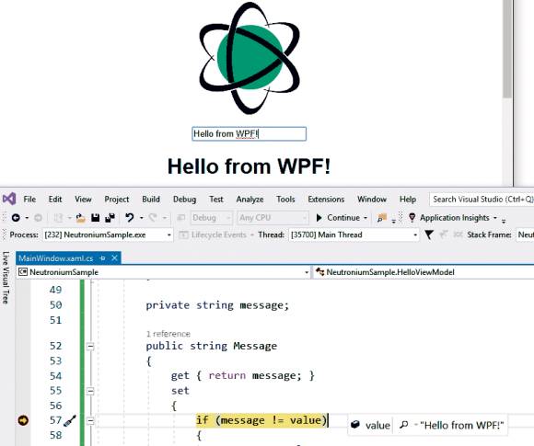Open the Application Insights dropdown arrow
Screen dimensions: 534x446
495,218
